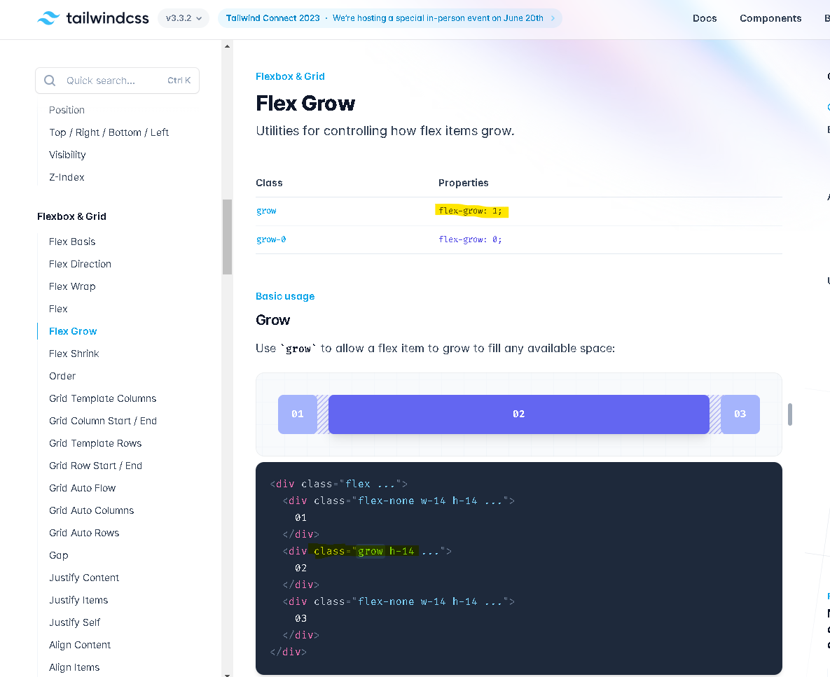Open the Grid Template Rows page

95,443
